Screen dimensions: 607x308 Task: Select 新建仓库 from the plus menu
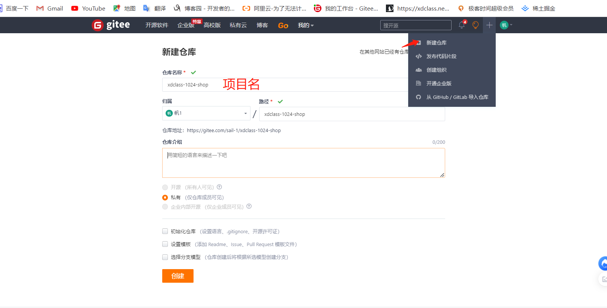coord(436,43)
